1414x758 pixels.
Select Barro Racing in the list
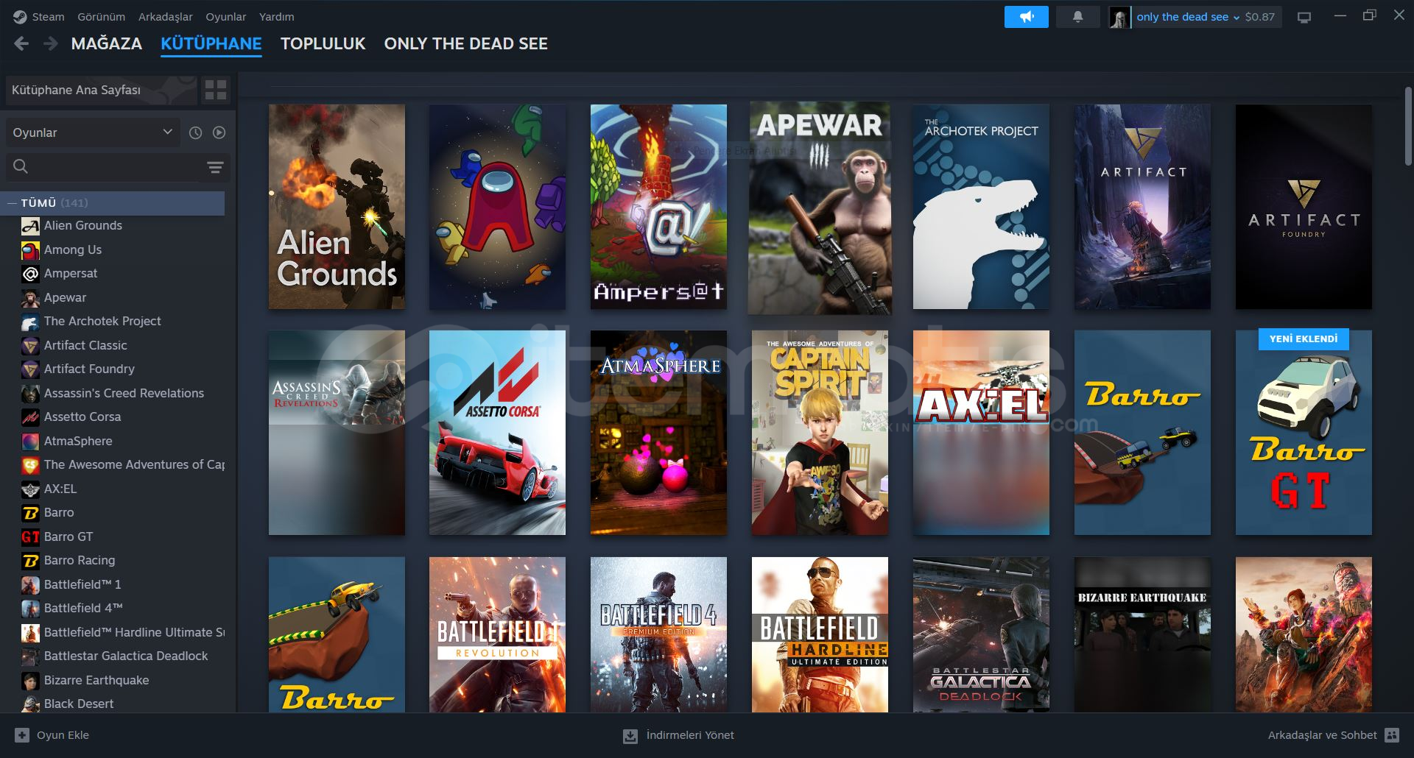point(80,560)
